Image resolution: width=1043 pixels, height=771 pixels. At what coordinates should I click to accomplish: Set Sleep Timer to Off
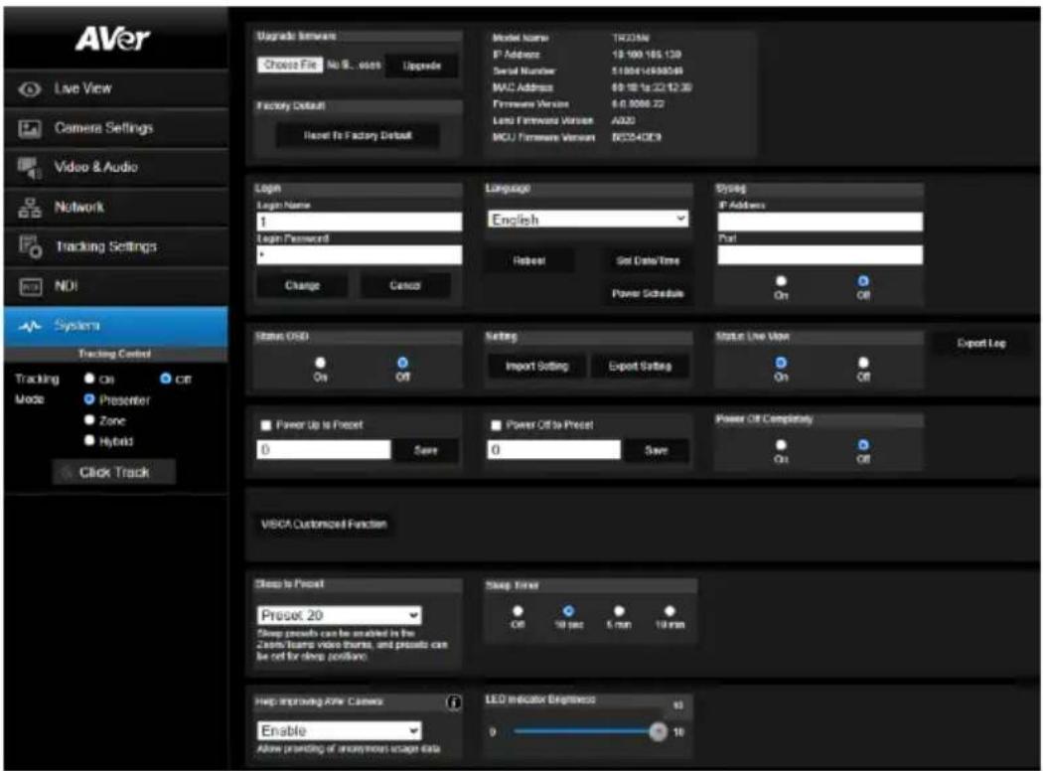coord(518,611)
